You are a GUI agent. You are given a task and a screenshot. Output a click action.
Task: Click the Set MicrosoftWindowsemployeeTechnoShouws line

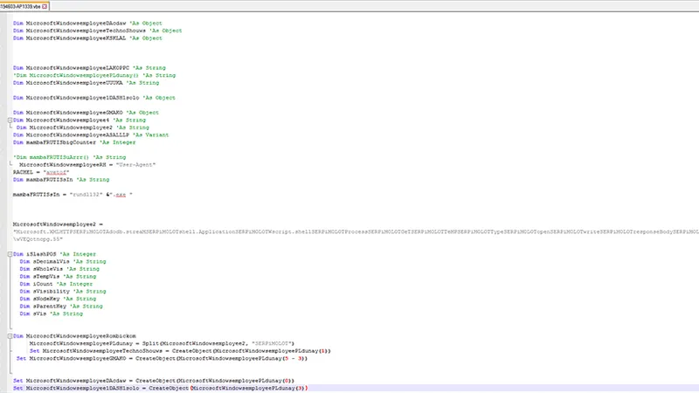(x=180, y=351)
